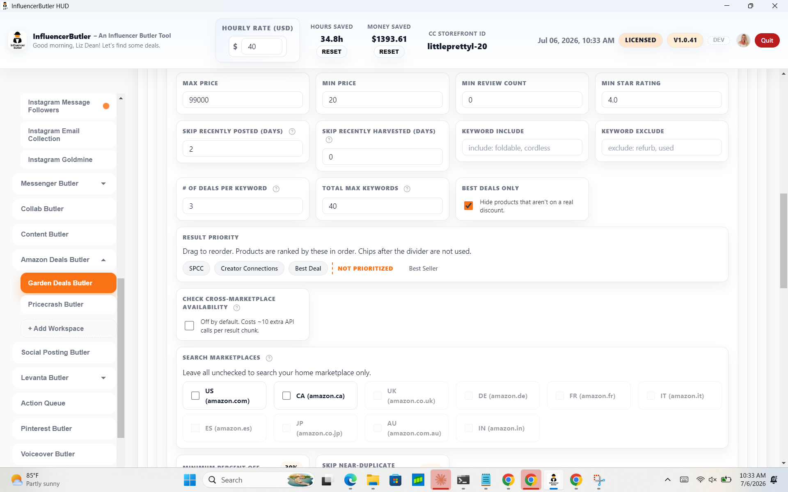Click the Min Star Rating field
This screenshot has height=492, width=788.
[x=661, y=100]
